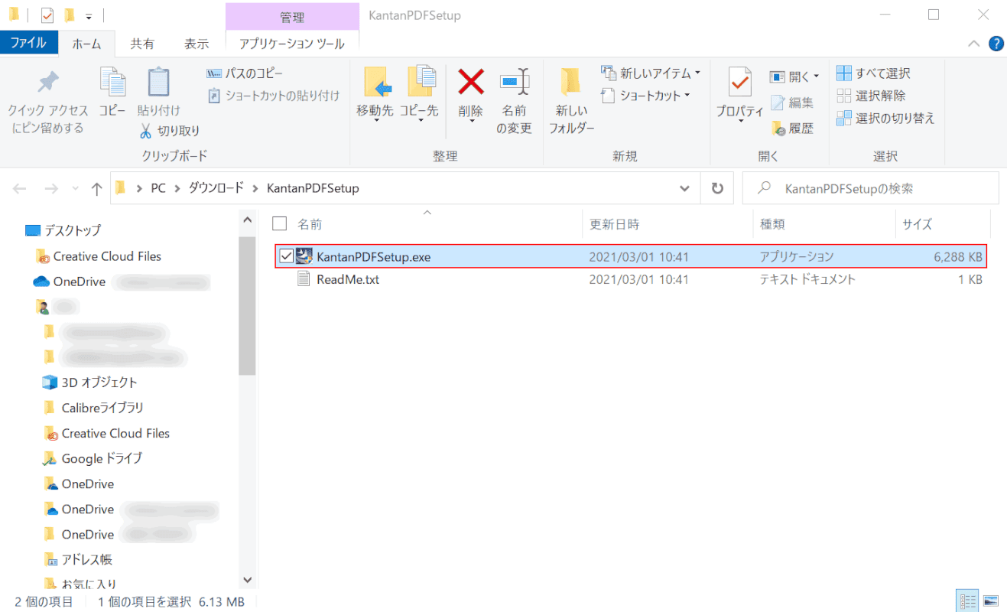Expand the ダウンロード breadcrumb chevron
Image resolution: width=1007 pixels, height=612 pixels.
[x=255, y=188]
